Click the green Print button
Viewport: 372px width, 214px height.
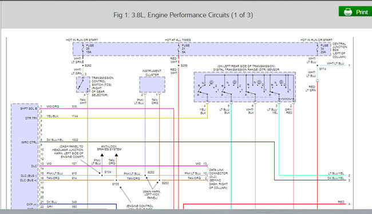[x=355, y=11]
